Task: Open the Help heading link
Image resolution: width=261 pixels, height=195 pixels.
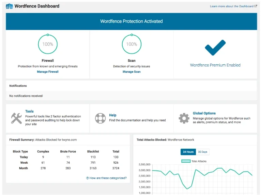Action: pyautogui.click(x=113, y=115)
